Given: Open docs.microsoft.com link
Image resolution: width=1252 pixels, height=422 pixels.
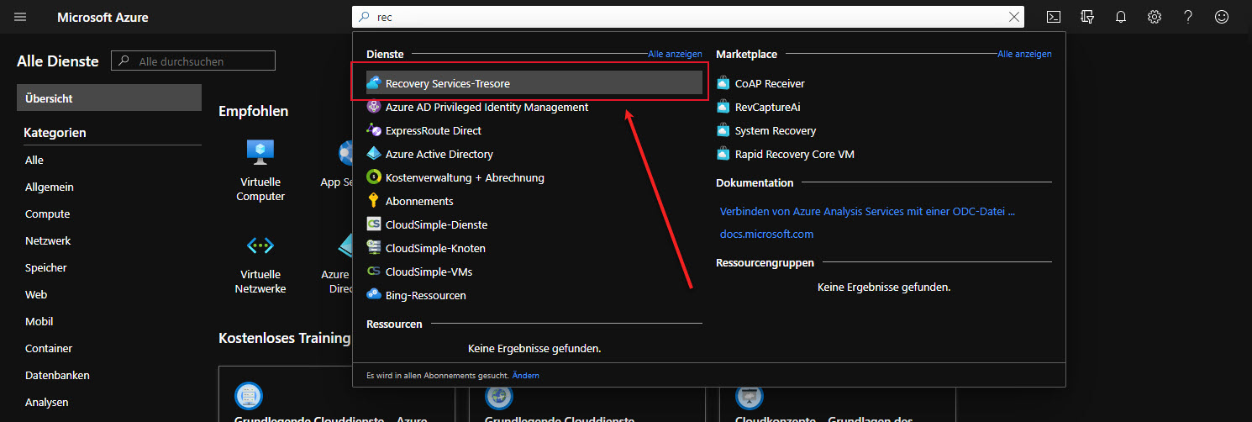Looking at the screenshot, I should pos(766,235).
